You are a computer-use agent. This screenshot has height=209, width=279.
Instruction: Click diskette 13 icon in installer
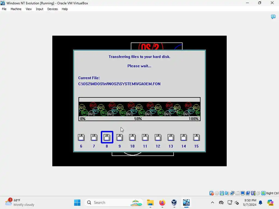pos(171,137)
